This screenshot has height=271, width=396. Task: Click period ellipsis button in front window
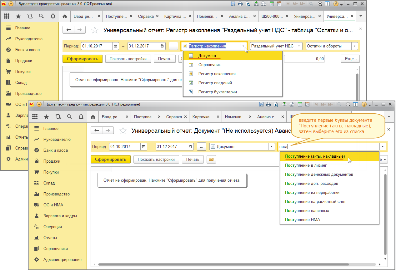tap(202, 146)
